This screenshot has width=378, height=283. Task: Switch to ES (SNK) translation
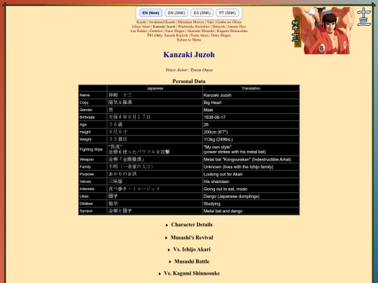coord(202,13)
